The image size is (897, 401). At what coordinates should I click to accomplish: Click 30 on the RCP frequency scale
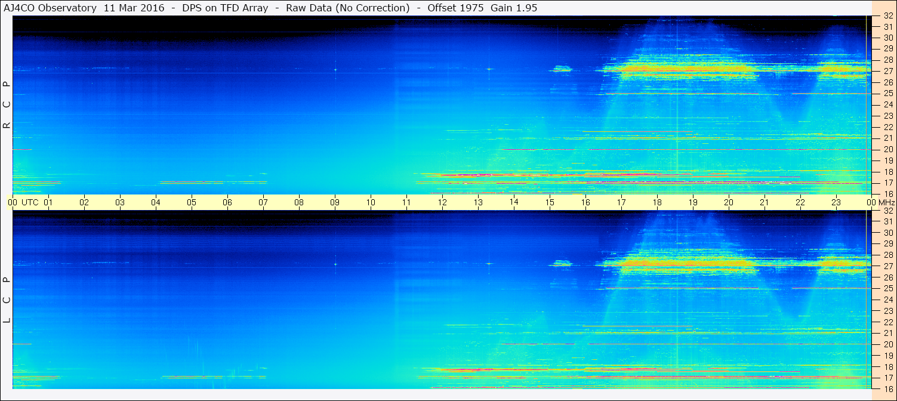tap(887, 38)
